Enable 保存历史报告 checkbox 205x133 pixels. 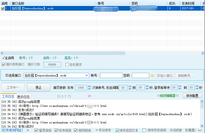[144, 130]
